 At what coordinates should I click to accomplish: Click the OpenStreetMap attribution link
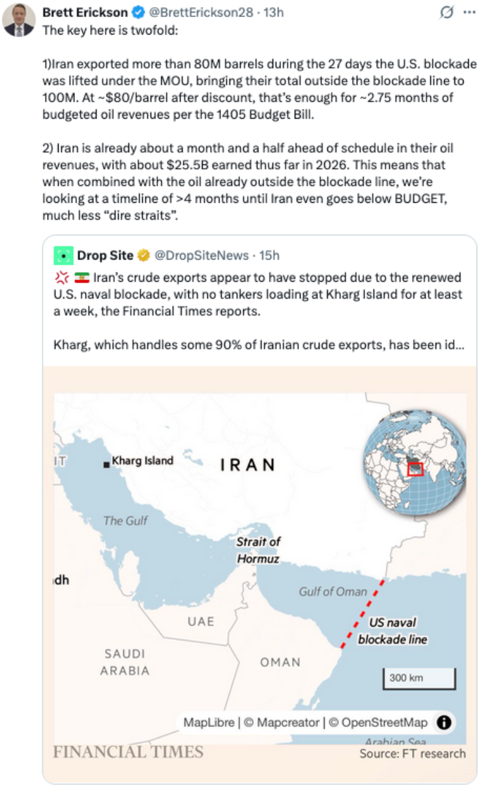pyautogui.click(x=378, y=722)
